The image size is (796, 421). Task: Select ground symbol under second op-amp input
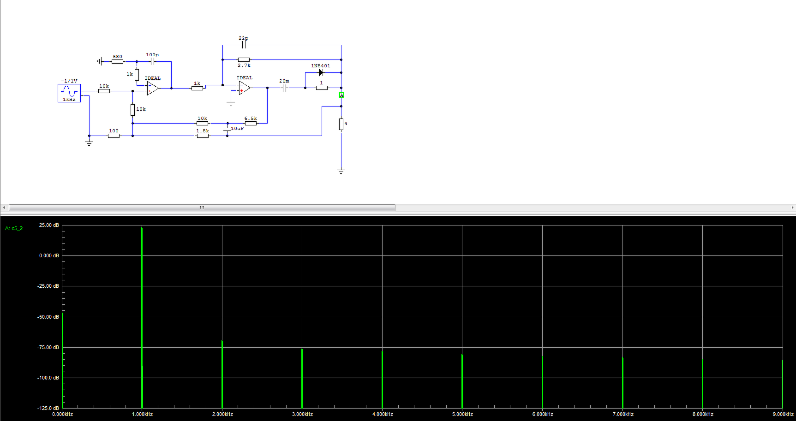[231, 104]
